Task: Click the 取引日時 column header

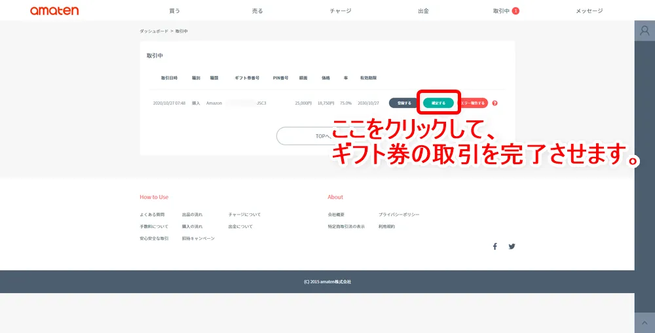Action: 169,78
